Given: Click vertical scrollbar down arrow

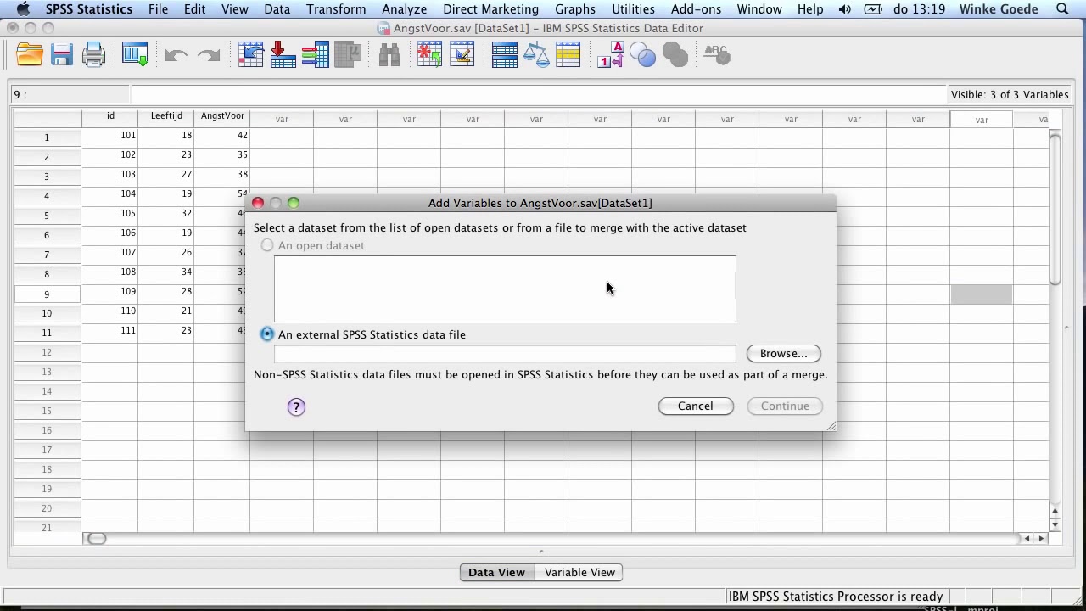Looking at the screenshot, I should coord(1055,524).
